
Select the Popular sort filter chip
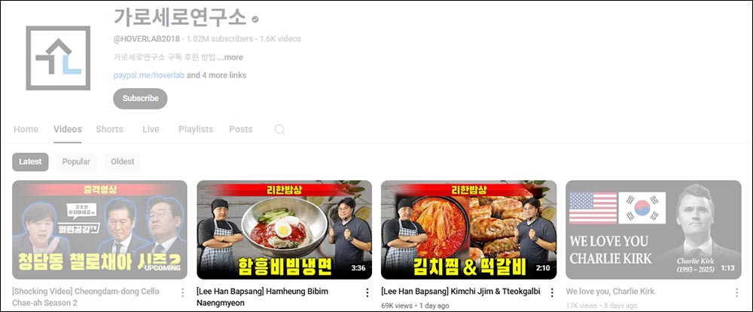pyautogui.click(x=76, y=162)
